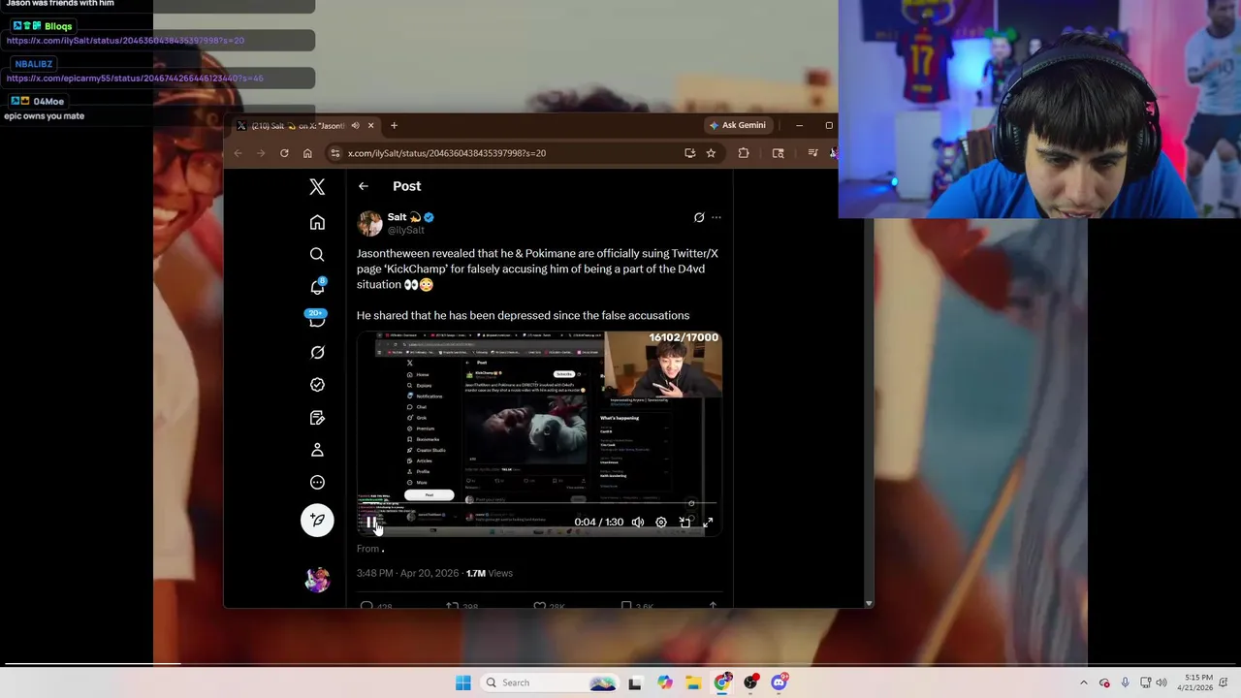Open the More circle menu in sidebar
This screenshot has height=698, width=1241.
317,483
